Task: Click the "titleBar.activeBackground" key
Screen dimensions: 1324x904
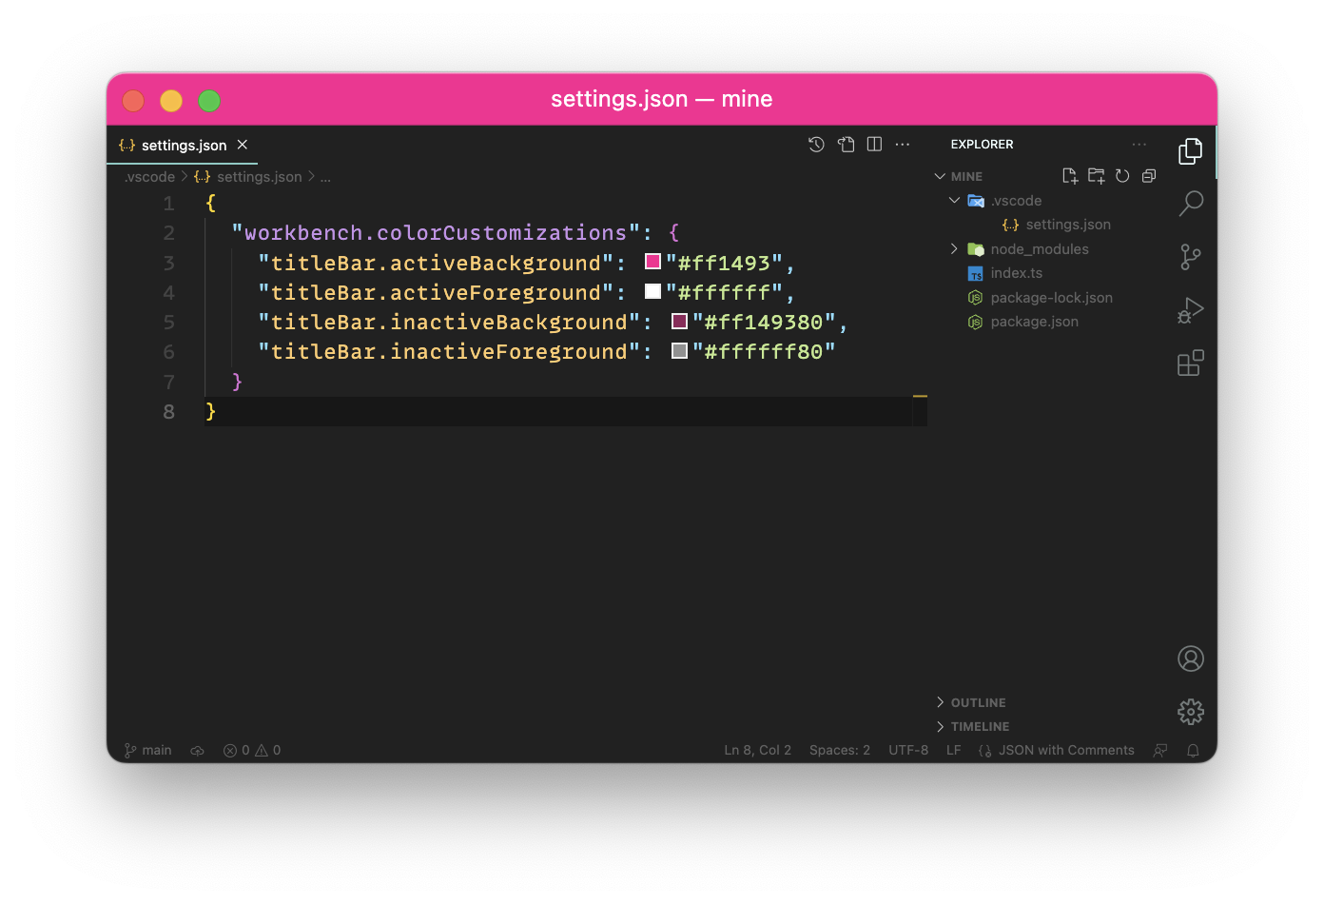Action: [435, 263]
